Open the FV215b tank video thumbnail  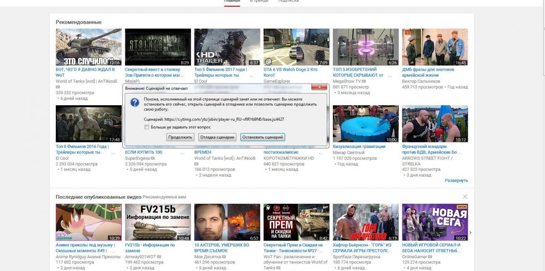158,222
